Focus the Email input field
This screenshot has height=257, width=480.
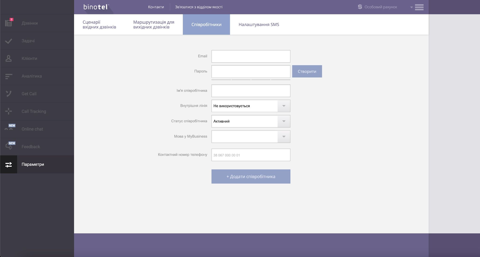[x=251, y=56]
